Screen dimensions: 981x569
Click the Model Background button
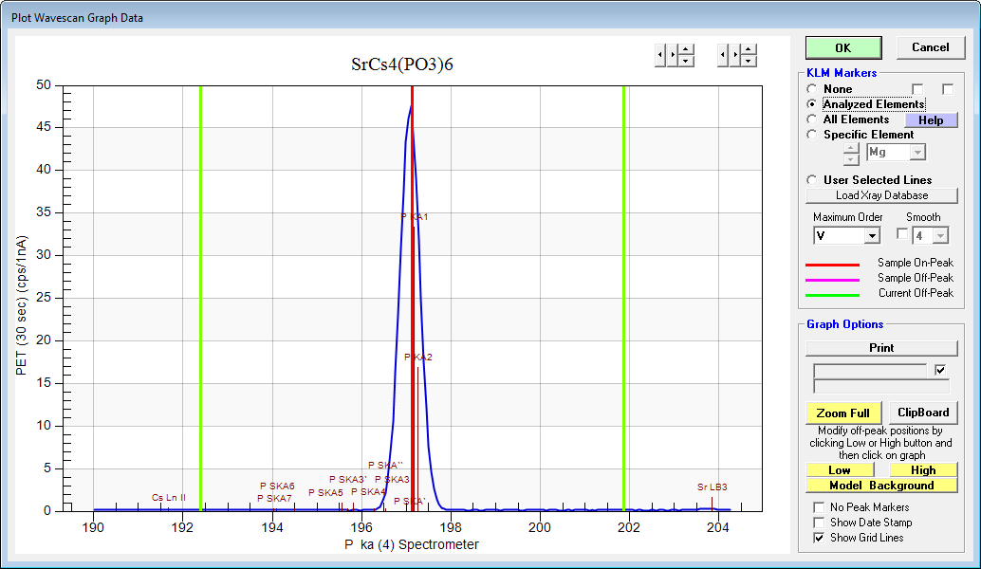click(881, 486)
